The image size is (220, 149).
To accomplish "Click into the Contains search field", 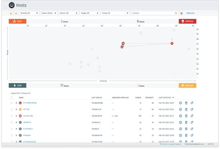I will (x=152, y=13).
